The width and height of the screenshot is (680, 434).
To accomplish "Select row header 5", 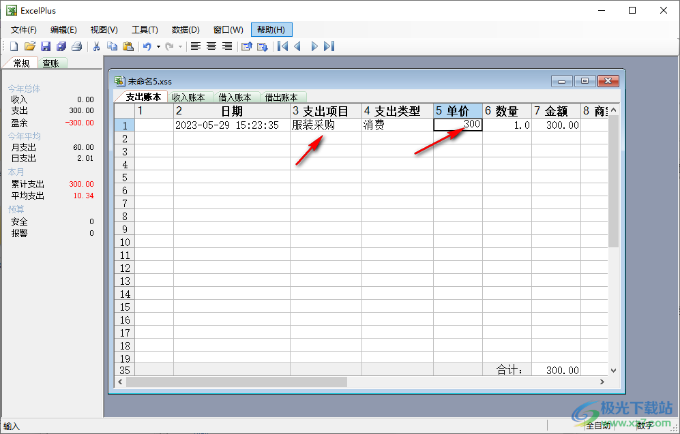I will click(x=125, y=177).
